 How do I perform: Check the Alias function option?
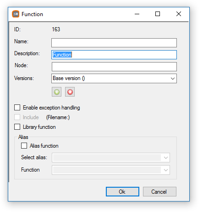click(x=24, y=146)
